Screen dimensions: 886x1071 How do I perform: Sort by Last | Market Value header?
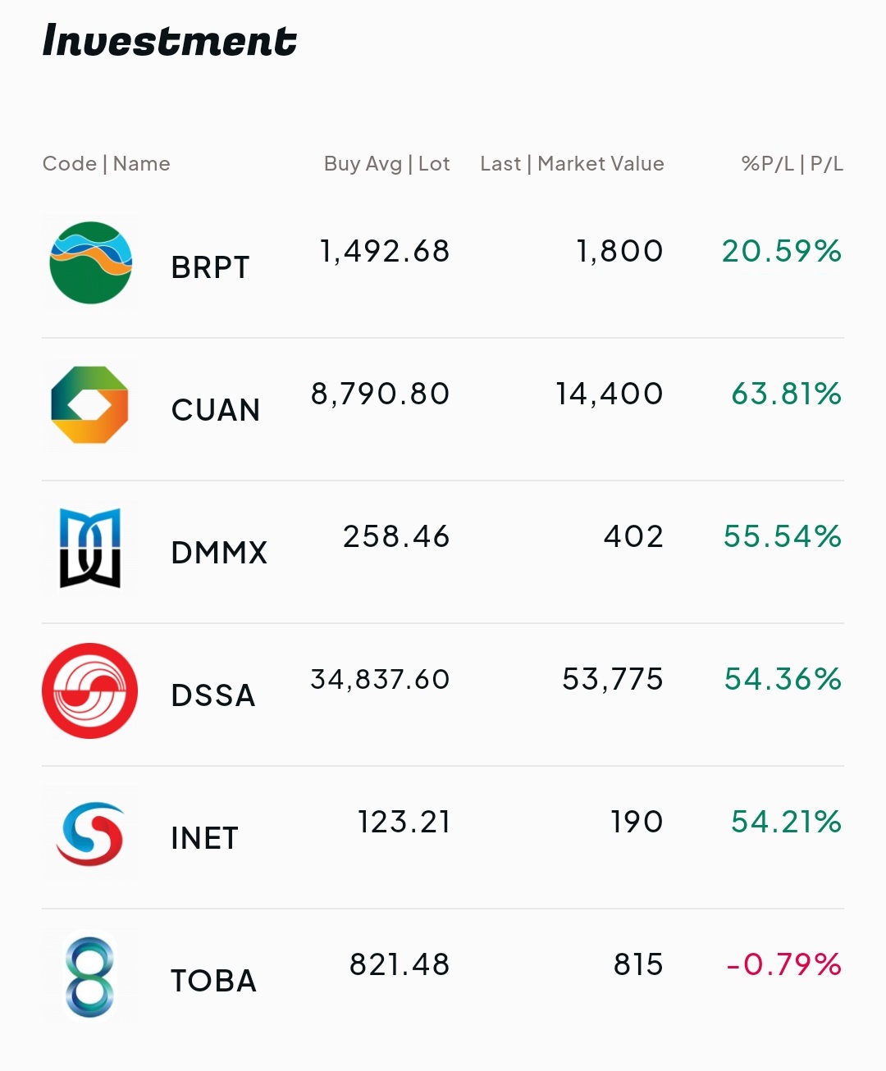point(572,164)
